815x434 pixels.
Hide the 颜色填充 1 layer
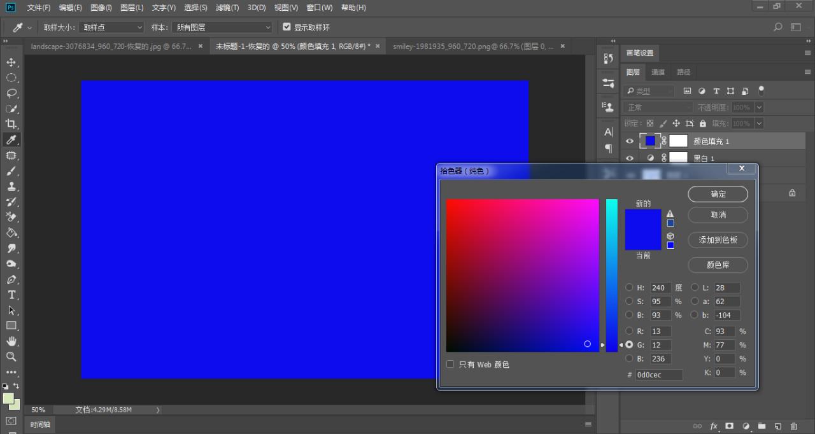[x=630, y=141]
